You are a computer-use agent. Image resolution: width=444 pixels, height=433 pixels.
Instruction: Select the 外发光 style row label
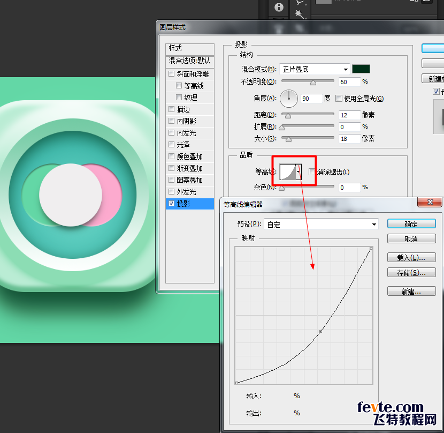186,192
